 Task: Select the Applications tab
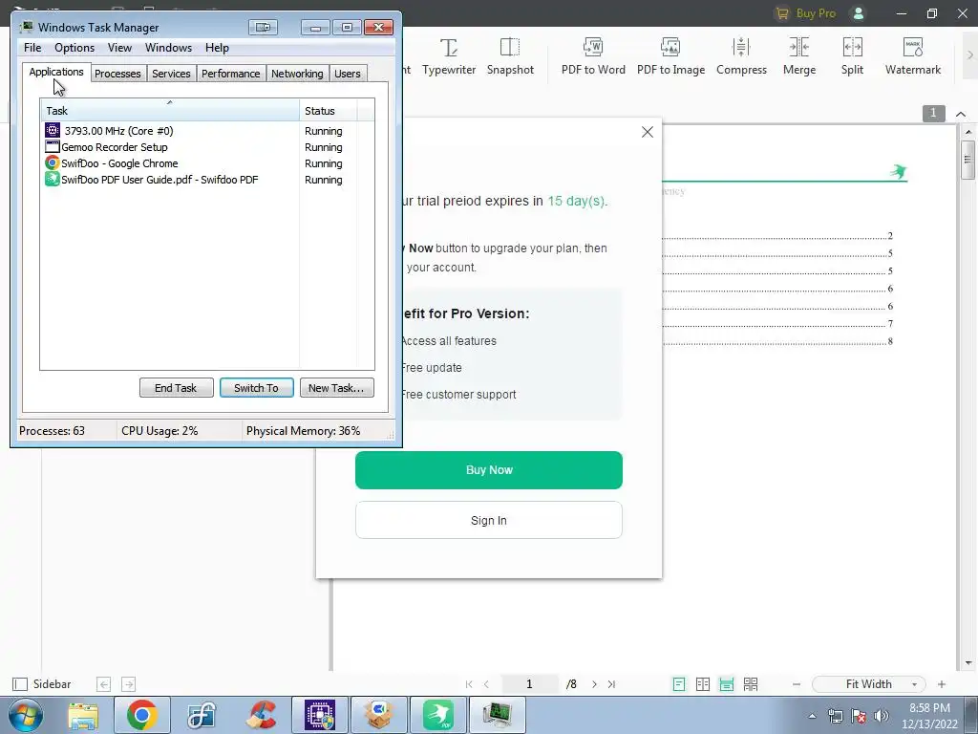point(56,72)
